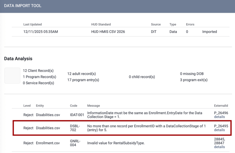Viewport: 235px width, 153px height.
Task: Click the Entity column header
Action: pyautogui.click(x=40, y=106)
